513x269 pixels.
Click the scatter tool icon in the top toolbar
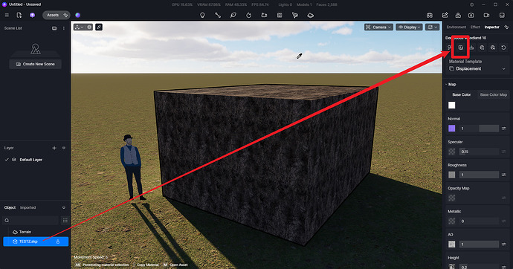pos(264,15)
